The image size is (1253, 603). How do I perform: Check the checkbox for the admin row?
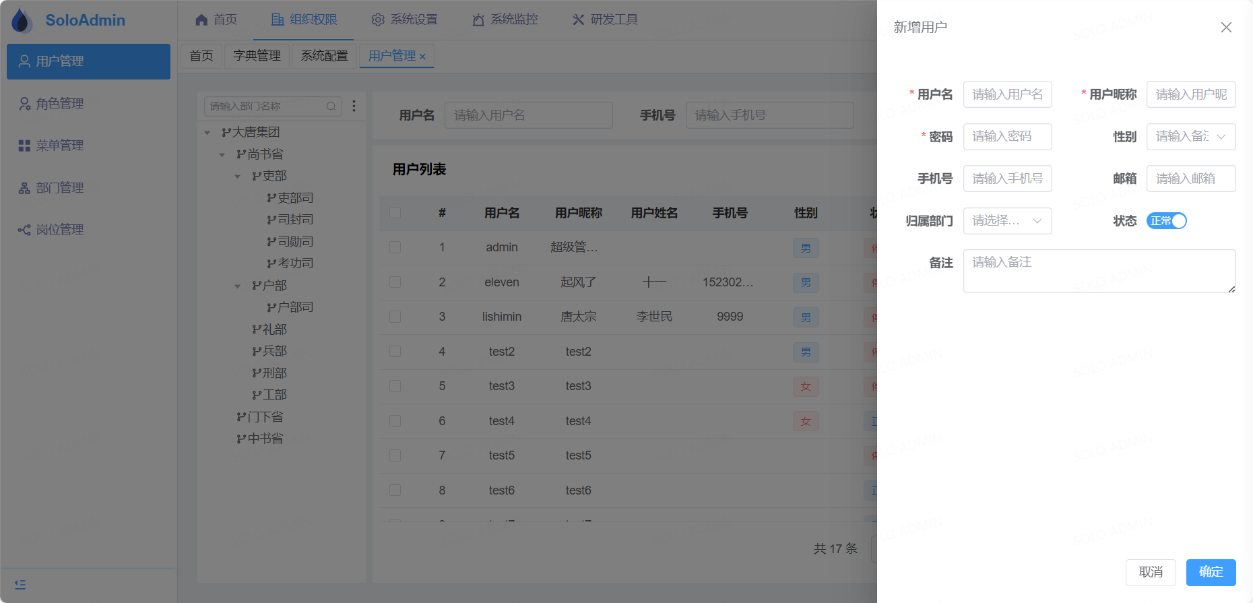(x=395, y=247)
